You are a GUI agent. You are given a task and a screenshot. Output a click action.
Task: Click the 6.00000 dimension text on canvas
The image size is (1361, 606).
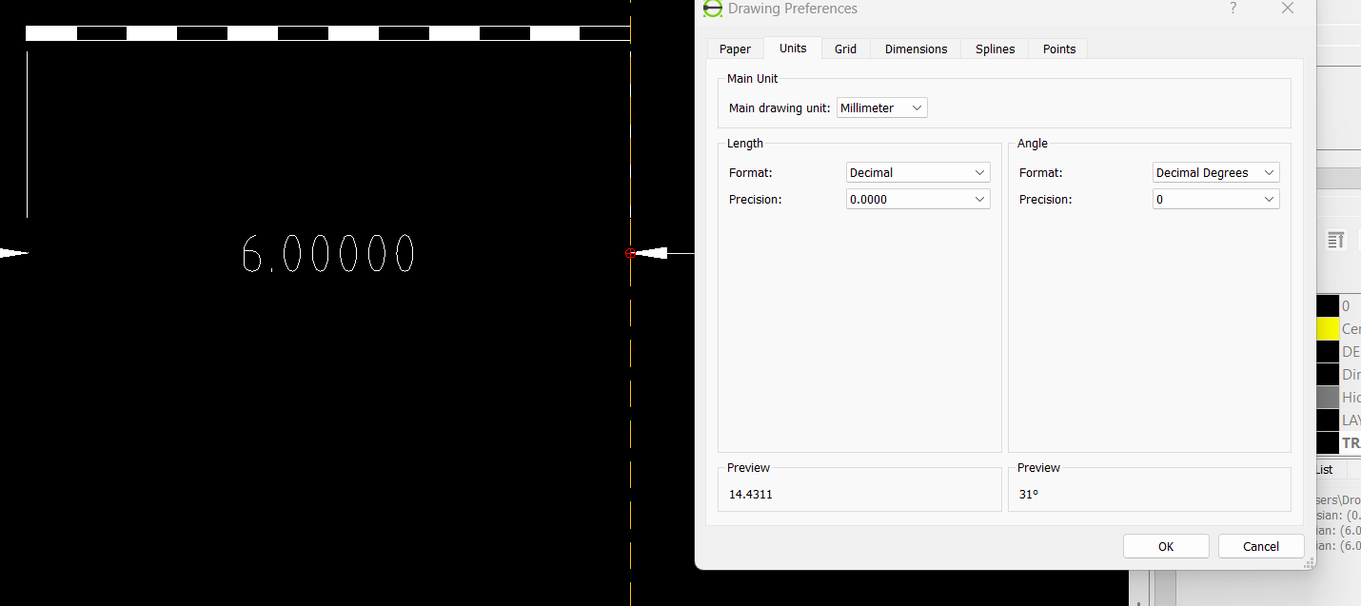[327, 254]
